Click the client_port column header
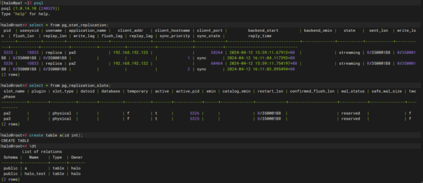The height and width of the screenshot is (183, 423). click(210, 30)
